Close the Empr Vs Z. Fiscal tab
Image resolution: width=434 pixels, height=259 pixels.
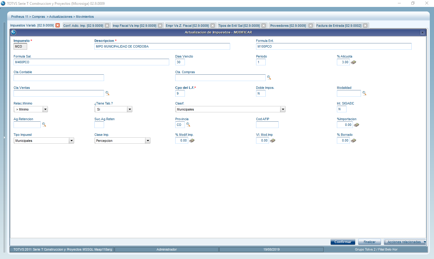(213, 26)
